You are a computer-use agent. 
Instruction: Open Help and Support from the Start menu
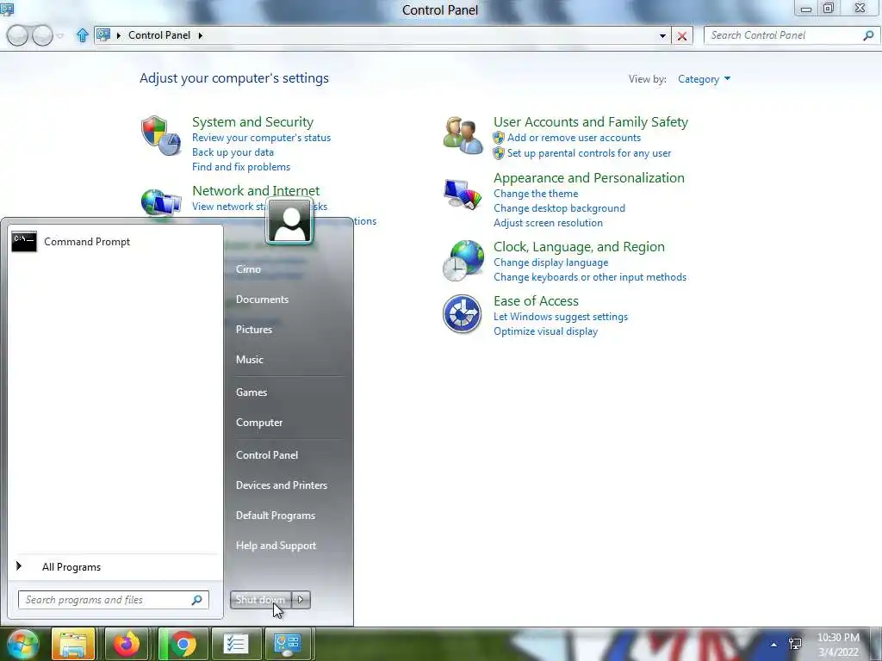pyautogui.click(x=276, y=546)
